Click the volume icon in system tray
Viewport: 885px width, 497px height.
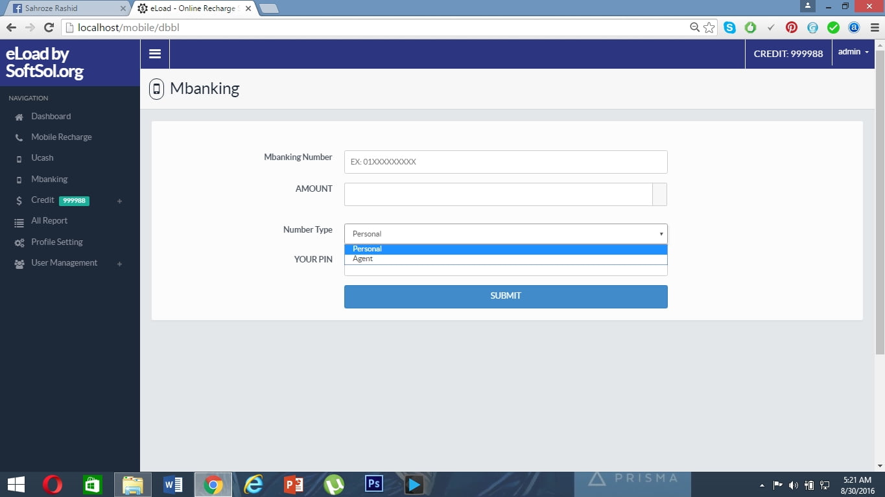point(794,485)
